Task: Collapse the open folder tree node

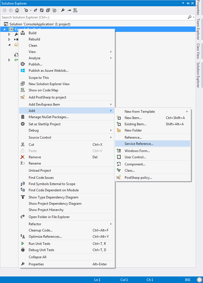Action: 9,45
